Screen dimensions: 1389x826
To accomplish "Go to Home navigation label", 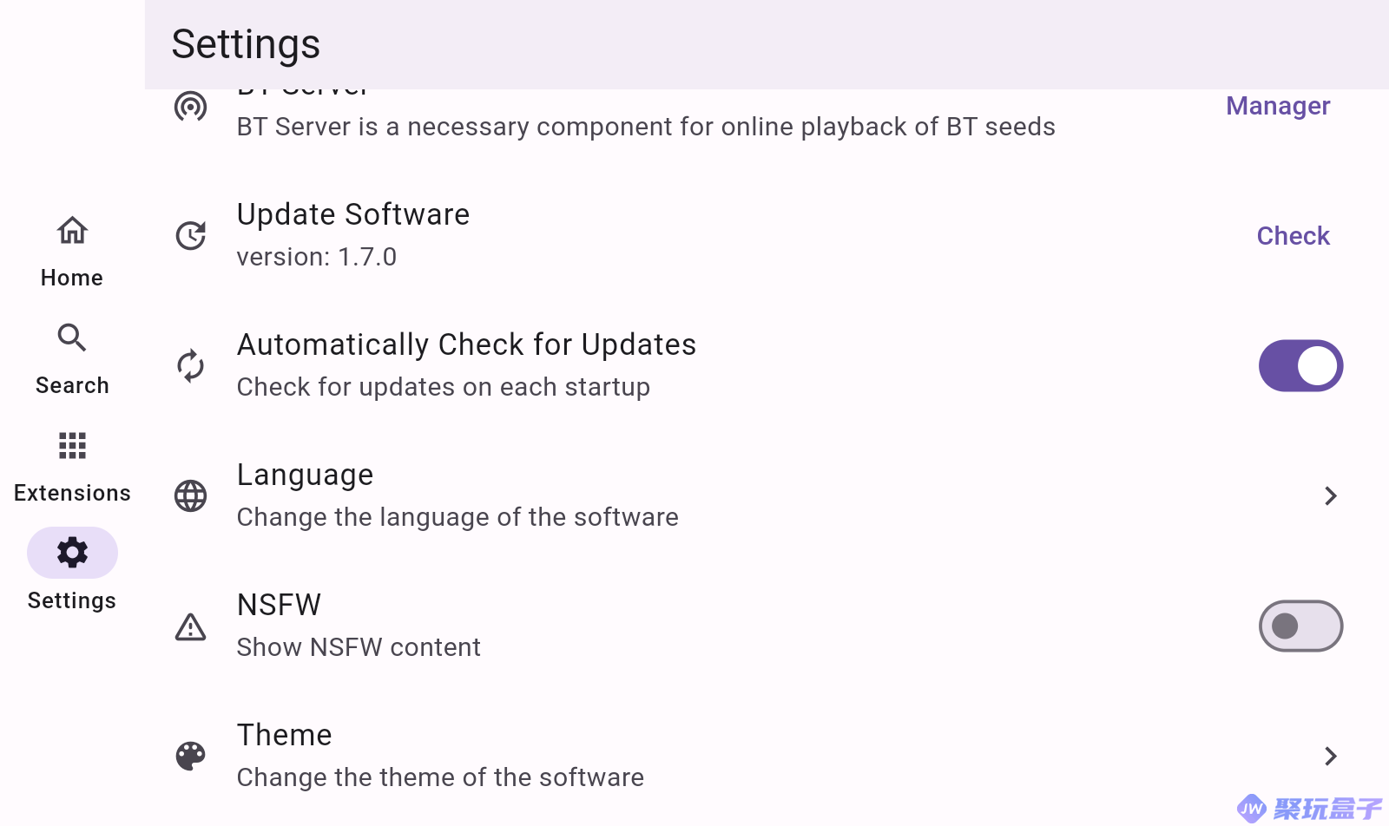I will (x=72, y=278).
